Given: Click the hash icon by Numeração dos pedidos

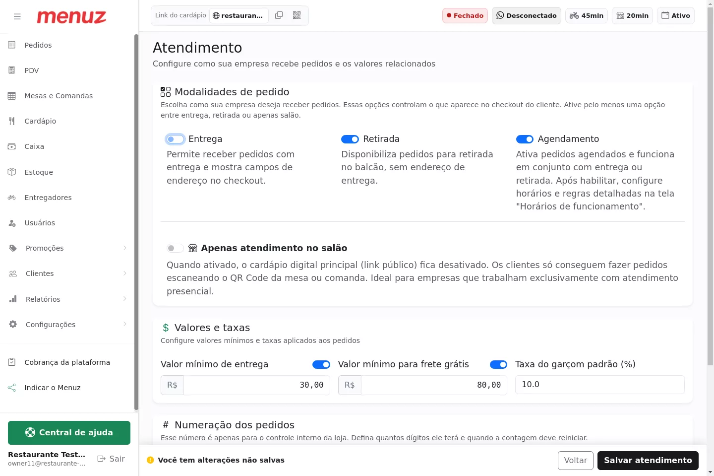Looking at the screenshot, I should (x=166, y=425).
